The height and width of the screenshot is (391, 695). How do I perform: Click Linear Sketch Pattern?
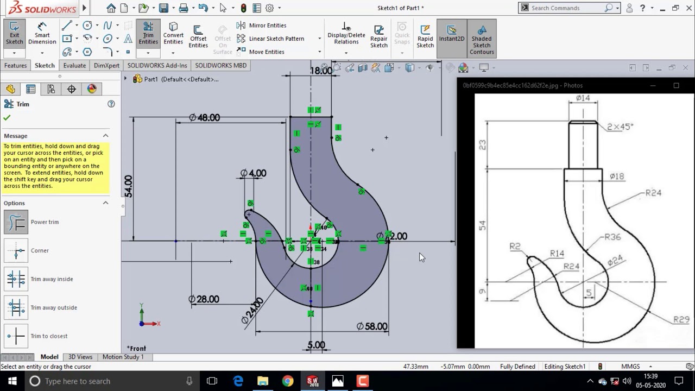tap(270, 39)
